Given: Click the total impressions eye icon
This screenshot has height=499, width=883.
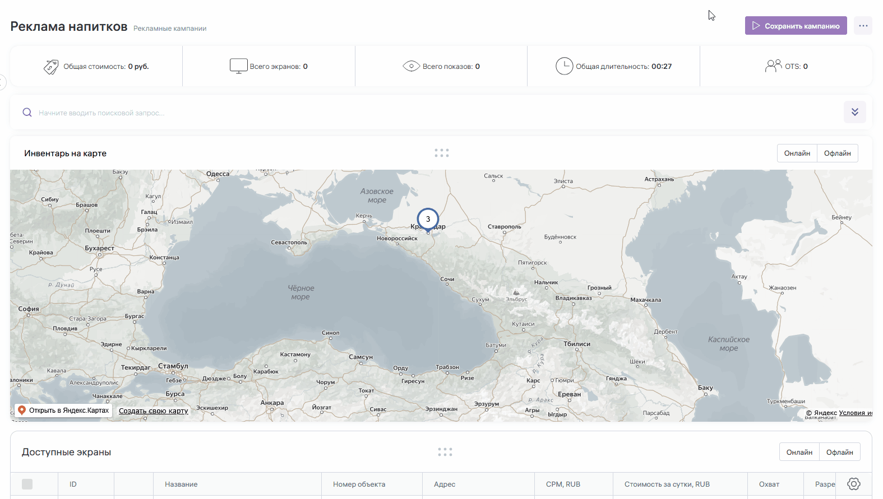Looking at the screenshot, I should pos(411,66).
